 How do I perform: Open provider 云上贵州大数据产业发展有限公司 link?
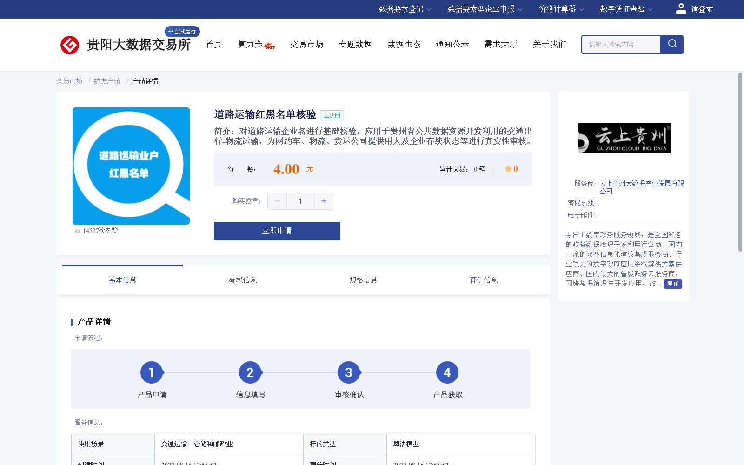642,187
